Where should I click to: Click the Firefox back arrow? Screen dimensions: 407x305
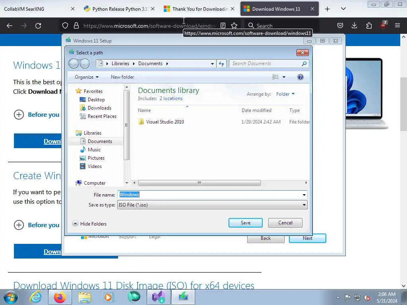tap(10, 26)
